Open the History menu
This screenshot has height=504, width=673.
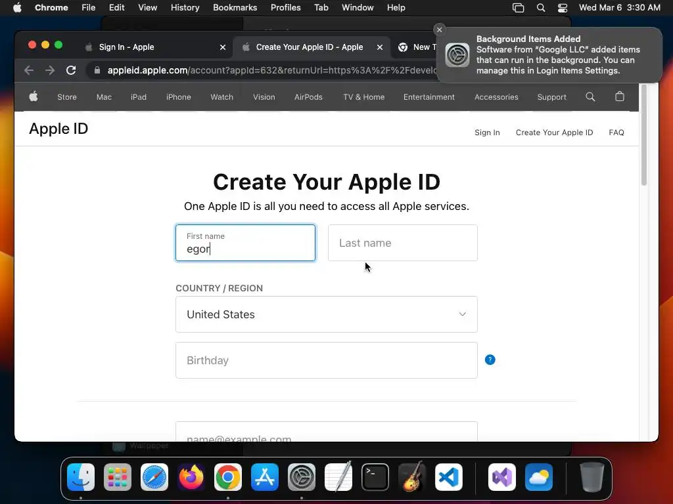[185, 8]
